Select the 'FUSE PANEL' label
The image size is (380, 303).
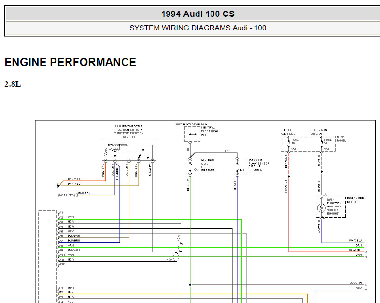click(341, 139)
